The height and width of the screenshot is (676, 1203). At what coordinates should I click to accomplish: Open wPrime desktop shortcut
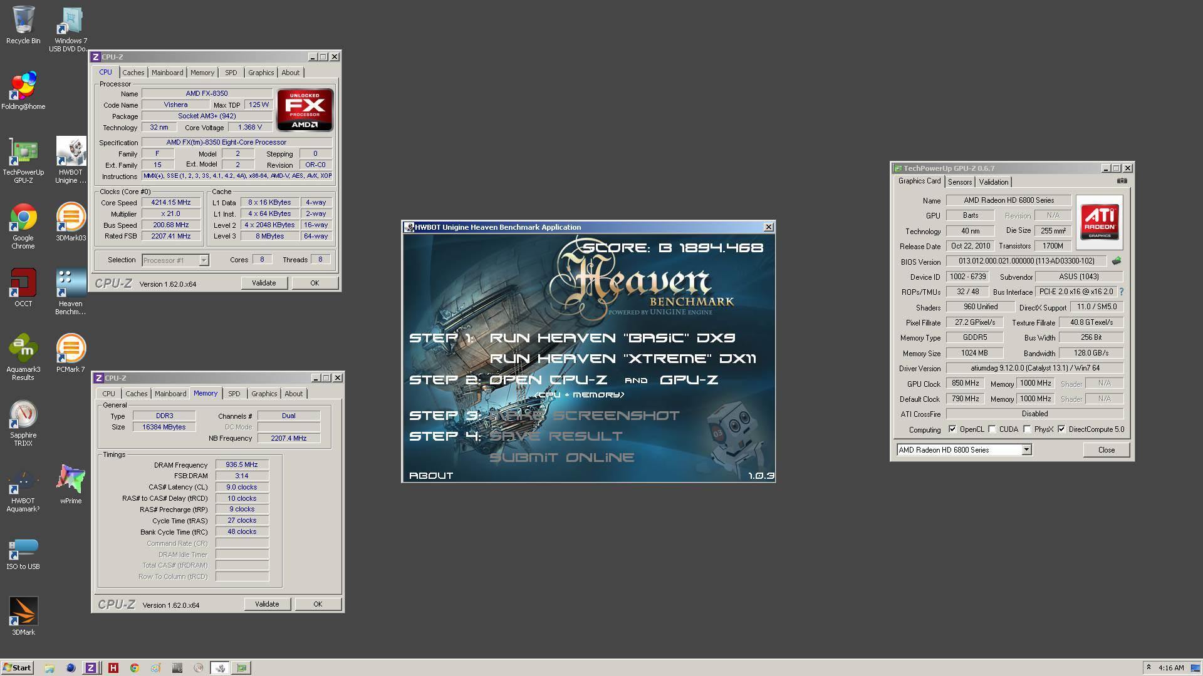pyautogui.click(x=71, y=485)
